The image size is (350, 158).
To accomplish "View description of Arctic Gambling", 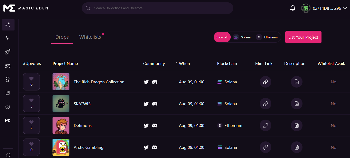I will pyautogui.click(x=297, y=147).
